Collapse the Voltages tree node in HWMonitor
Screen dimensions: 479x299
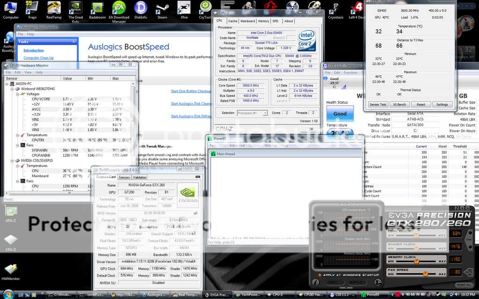point(17,94)
